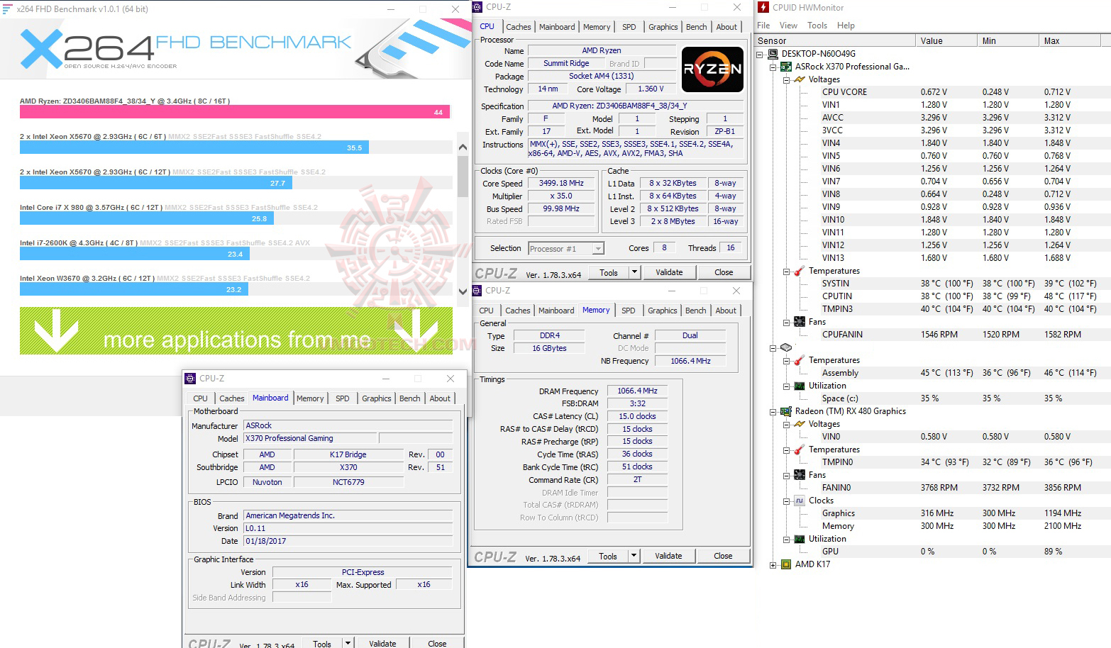The image size is (1111, 648).
Task: Click the DESKTOP-N60O49G computer icon
Action: point(773,52)
